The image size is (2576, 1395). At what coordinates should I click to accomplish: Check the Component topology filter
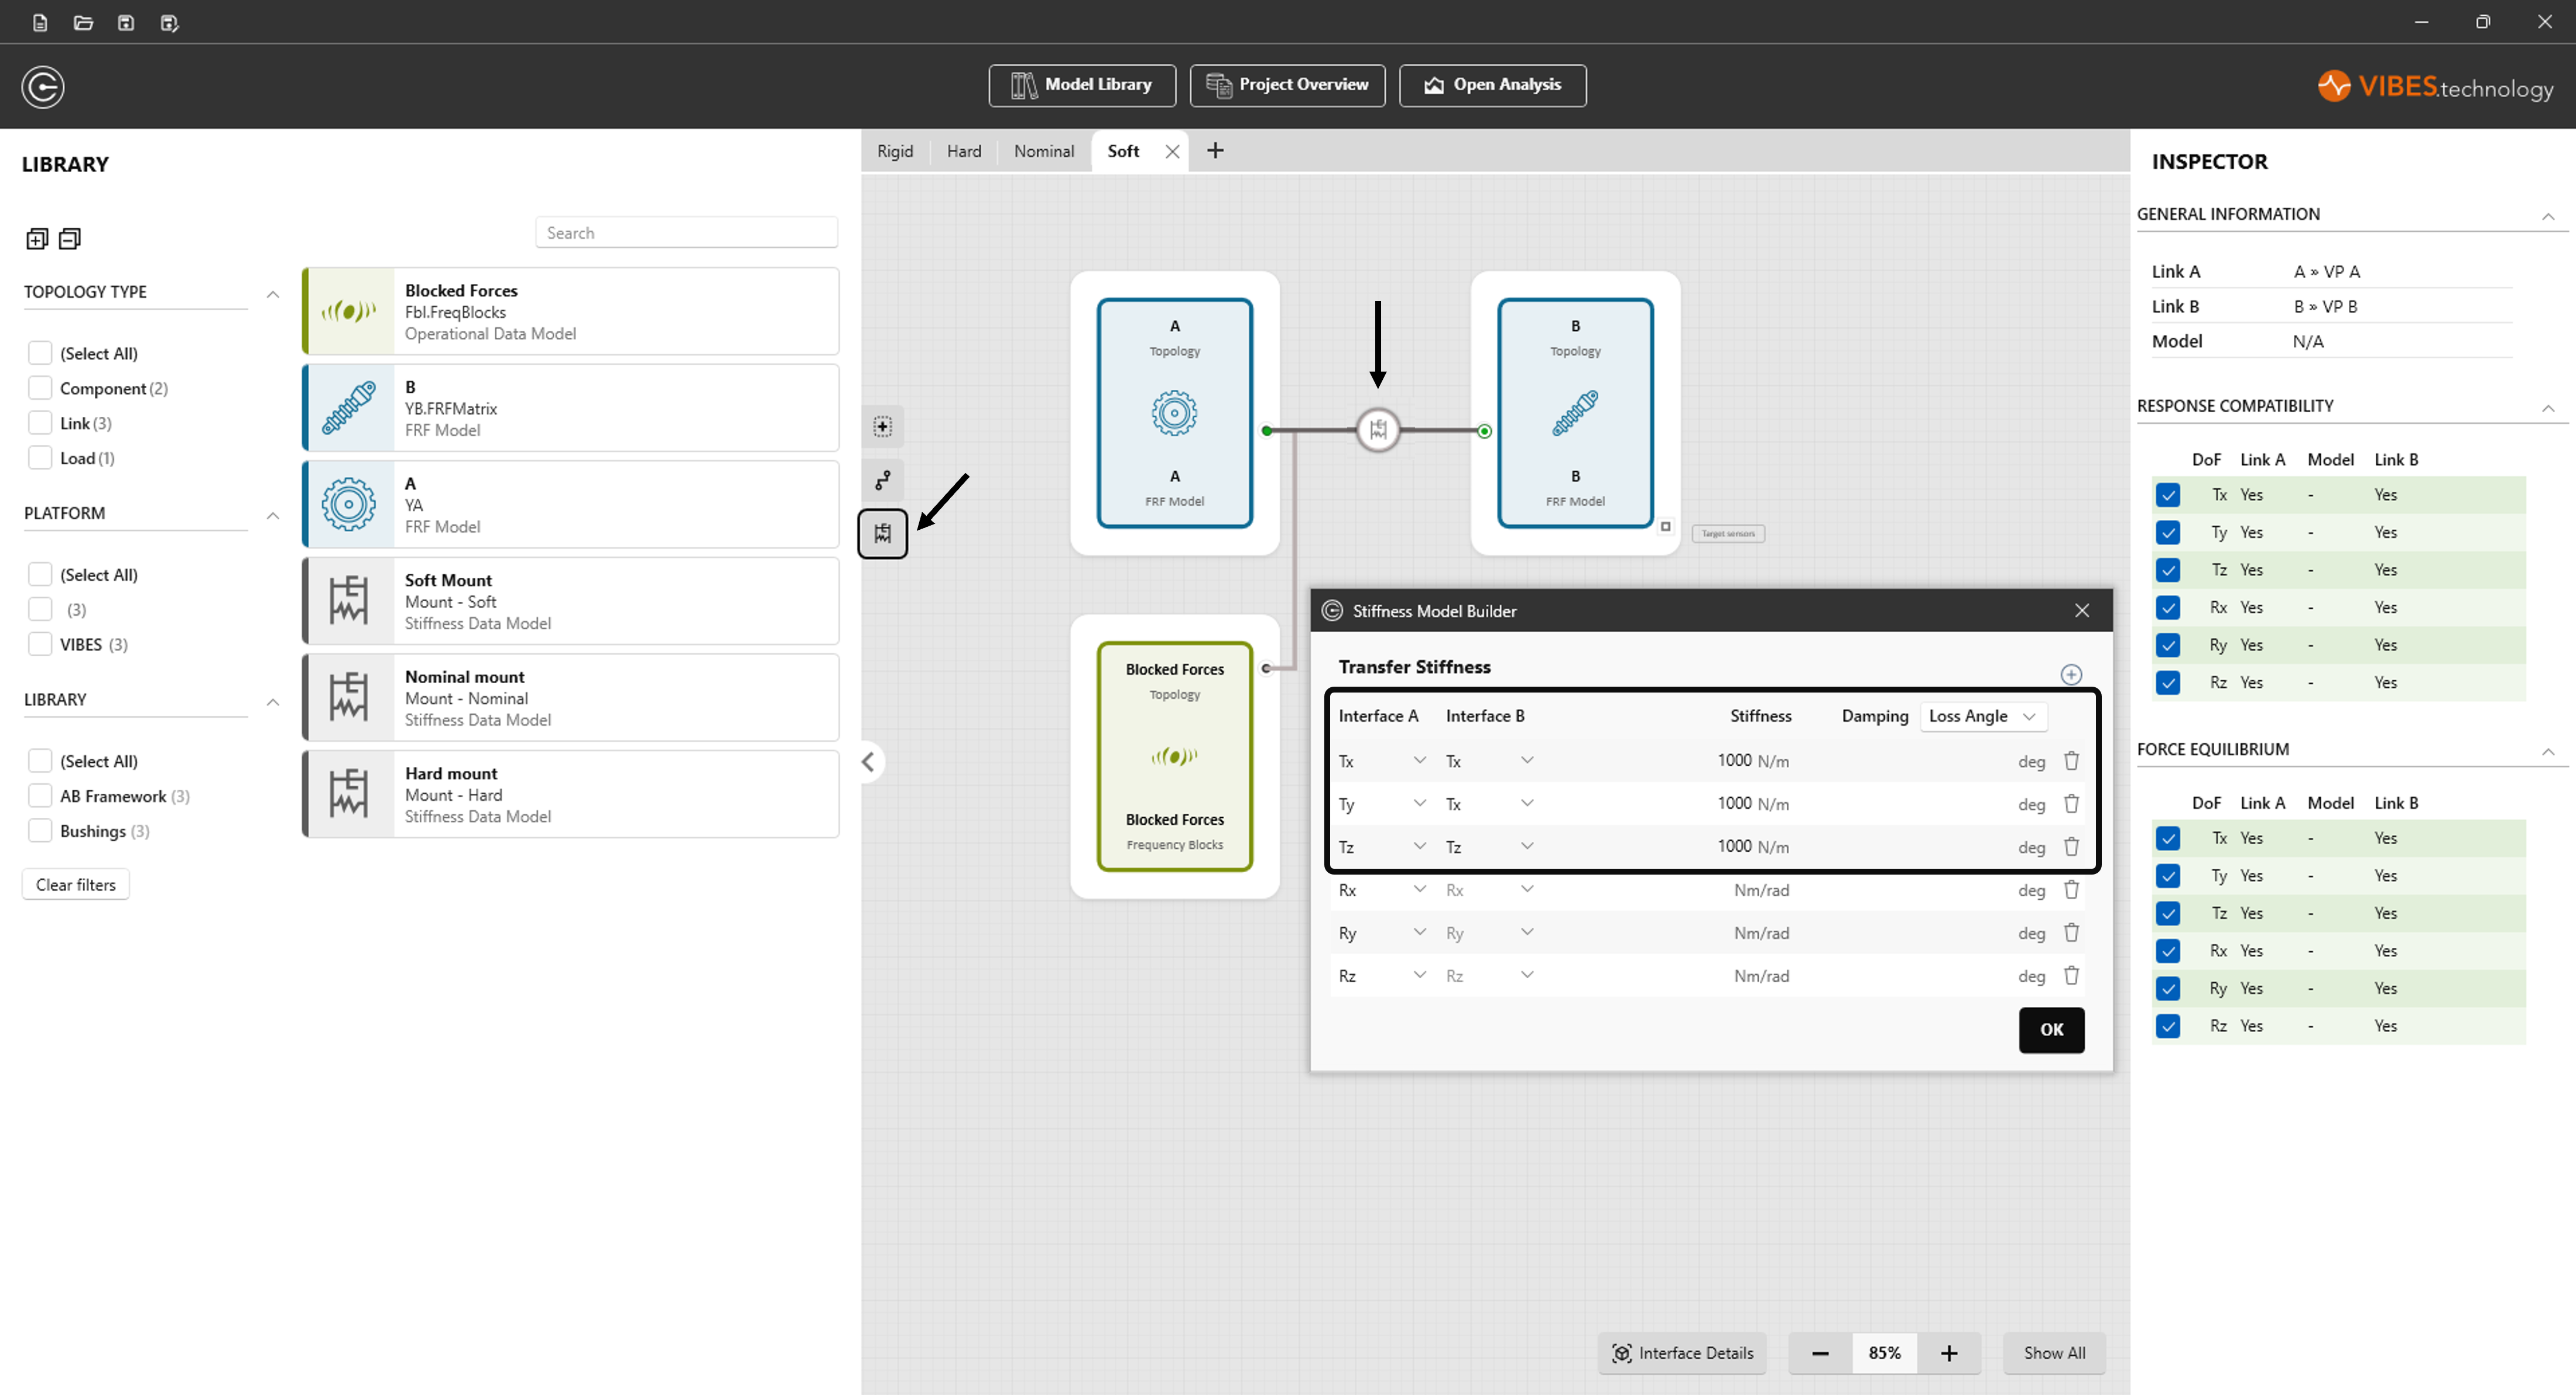click(40, 388)
